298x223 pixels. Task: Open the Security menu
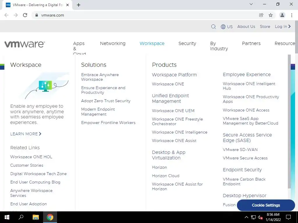(x=187, y=44)
